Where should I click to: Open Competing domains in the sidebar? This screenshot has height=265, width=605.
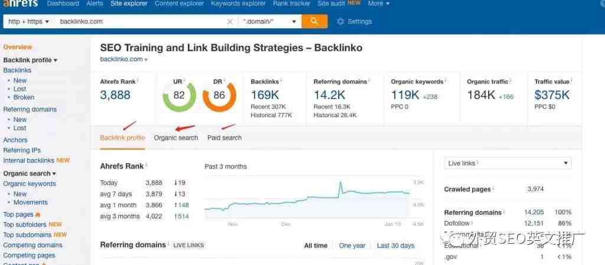click(x=33, y=245)
